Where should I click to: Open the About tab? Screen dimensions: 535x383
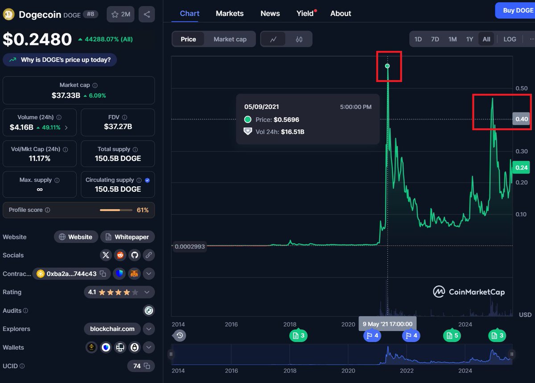tap(341, 13)
